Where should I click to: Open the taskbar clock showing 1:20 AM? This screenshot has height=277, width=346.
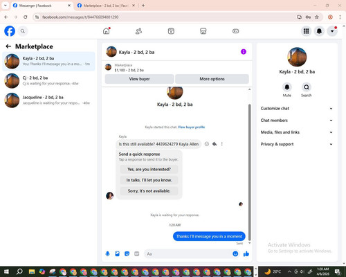click(322, 271)
